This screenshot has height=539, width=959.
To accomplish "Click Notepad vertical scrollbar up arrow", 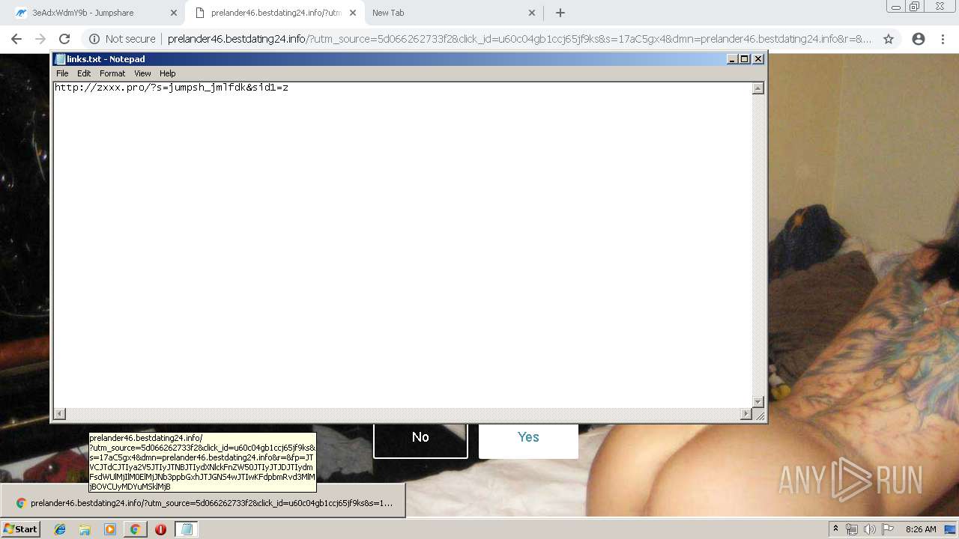I will point(758,88).
